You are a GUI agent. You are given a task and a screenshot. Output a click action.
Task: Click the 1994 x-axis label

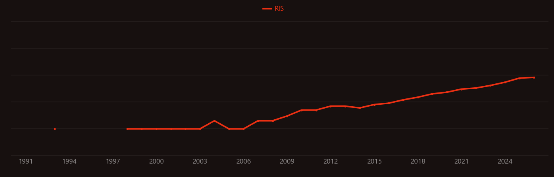point(69,162)
